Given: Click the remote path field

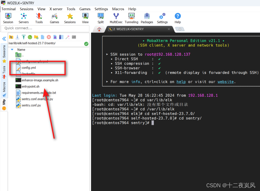Looking at the screenshot, I should [x=46, y=43].
